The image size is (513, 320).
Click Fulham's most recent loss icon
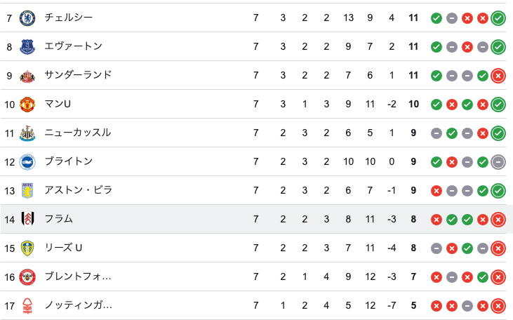pos(498,219)
